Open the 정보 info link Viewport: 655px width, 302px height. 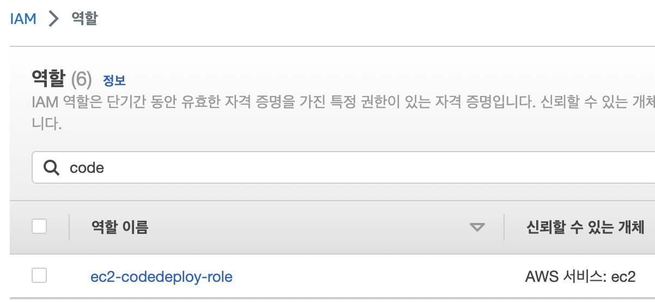pos(114,81)
